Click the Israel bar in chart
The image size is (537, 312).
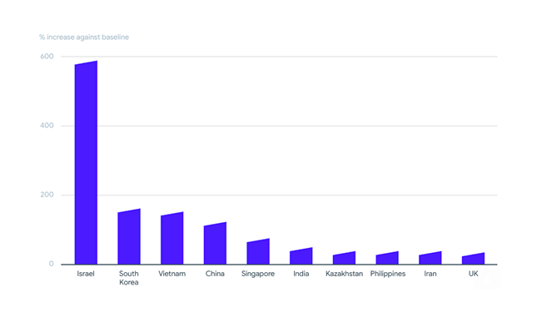(x=86, y=163)
